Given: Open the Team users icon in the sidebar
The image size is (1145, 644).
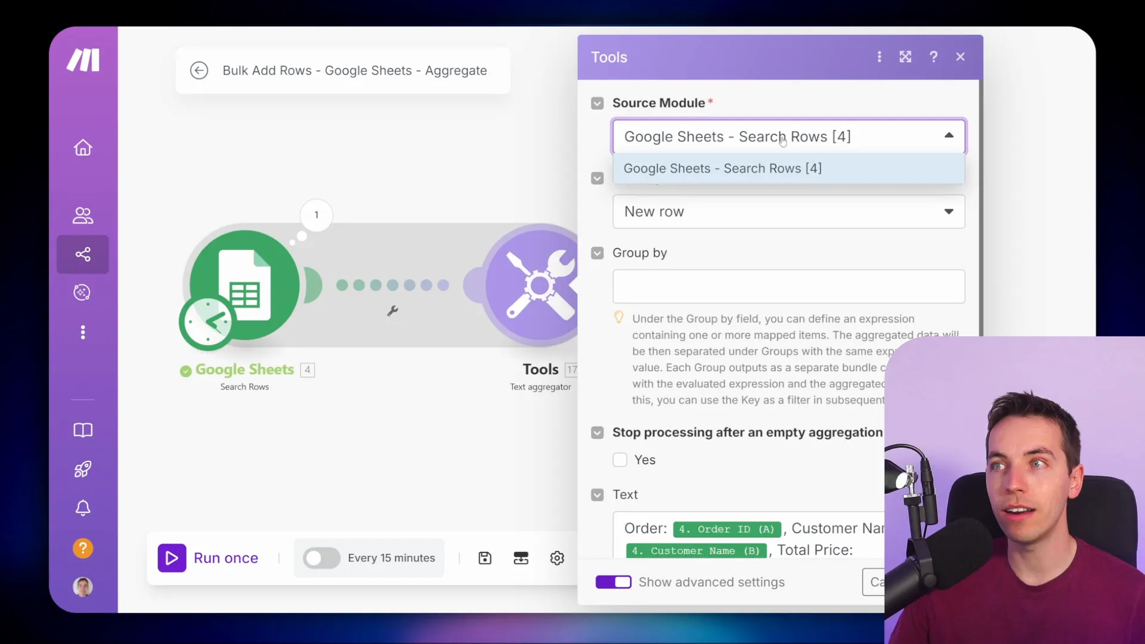Looking at the screenshot, I should (x=83, y=215).
